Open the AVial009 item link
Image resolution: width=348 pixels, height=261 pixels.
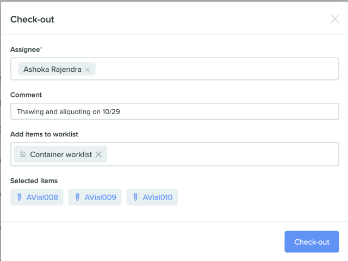point(100,197)
